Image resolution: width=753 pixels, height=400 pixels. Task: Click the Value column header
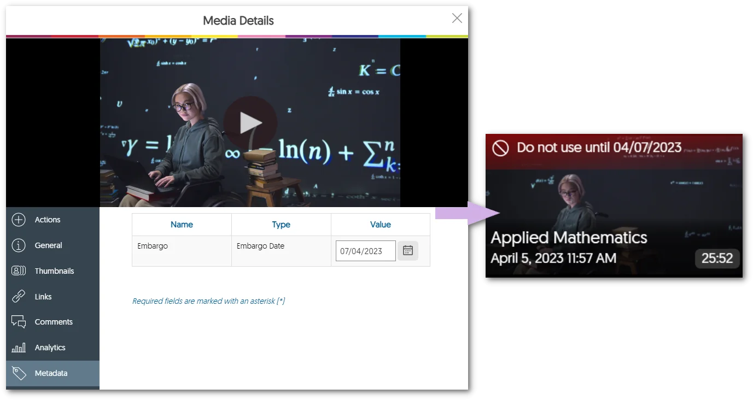click(x=380, y=225)
